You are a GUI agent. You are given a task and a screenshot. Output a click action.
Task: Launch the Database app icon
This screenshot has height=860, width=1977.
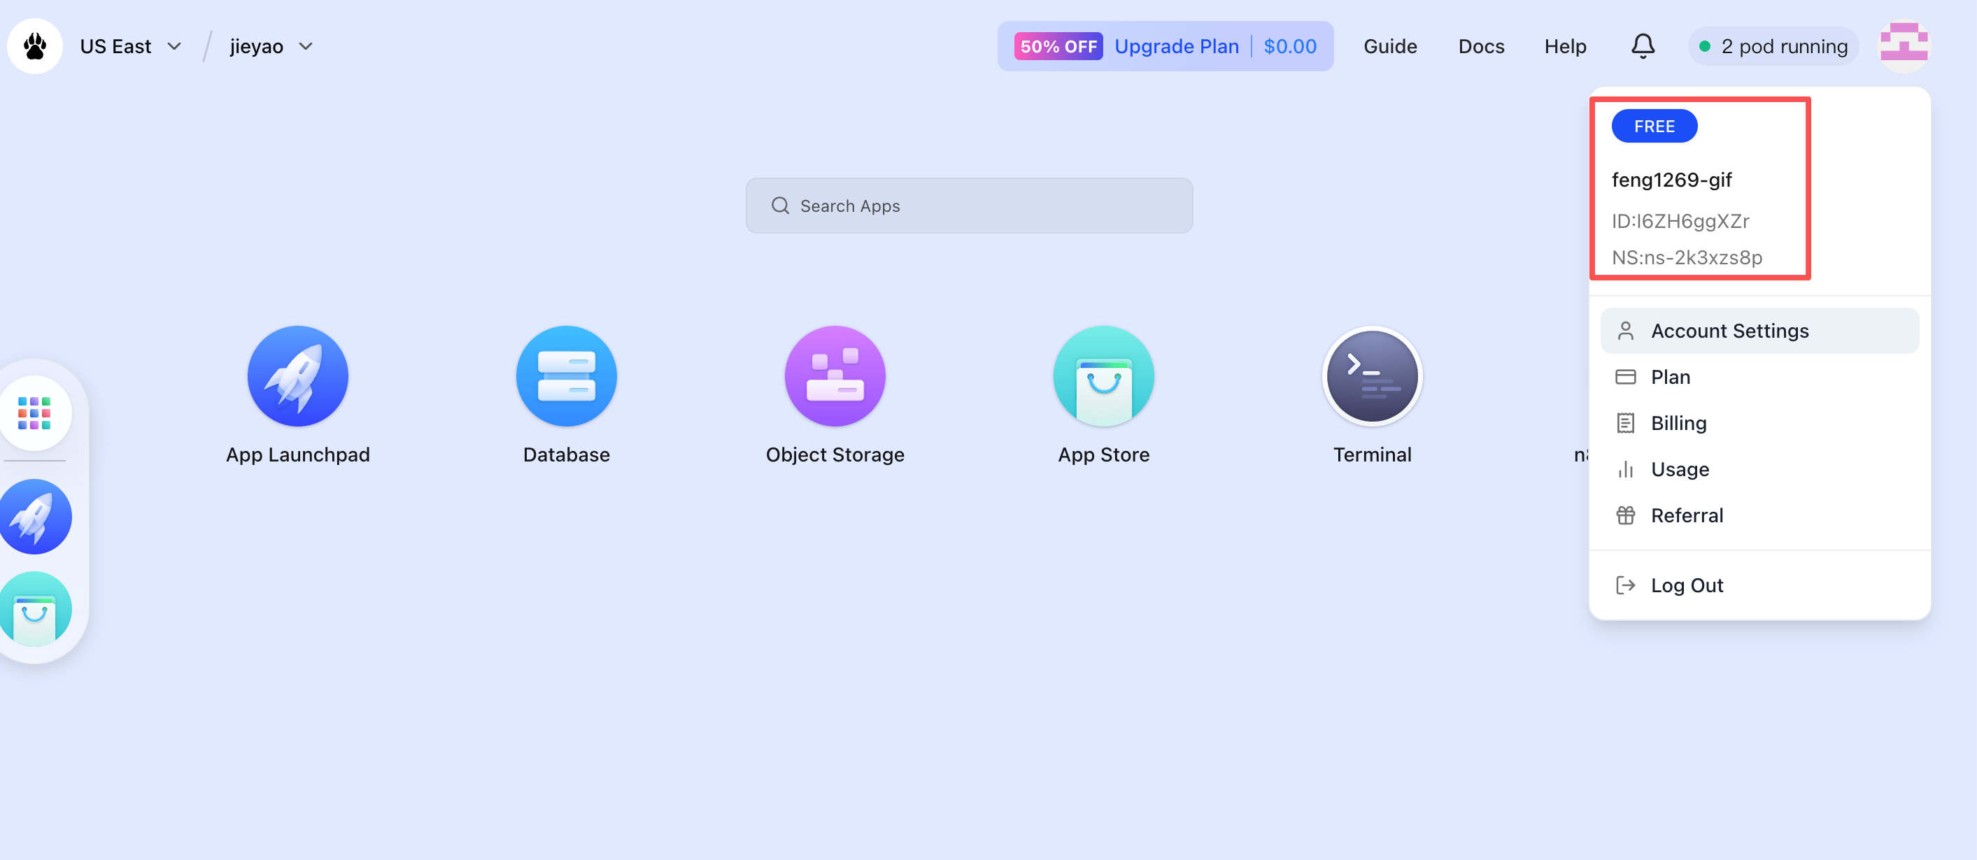pyautogui.click(x=566, y=376)
